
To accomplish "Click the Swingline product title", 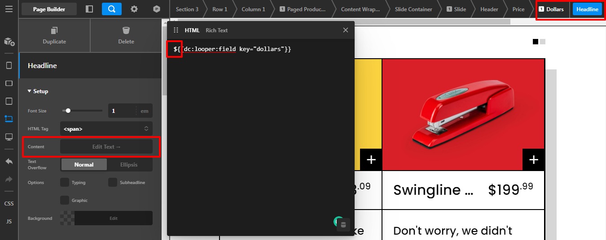I will 433,190.
